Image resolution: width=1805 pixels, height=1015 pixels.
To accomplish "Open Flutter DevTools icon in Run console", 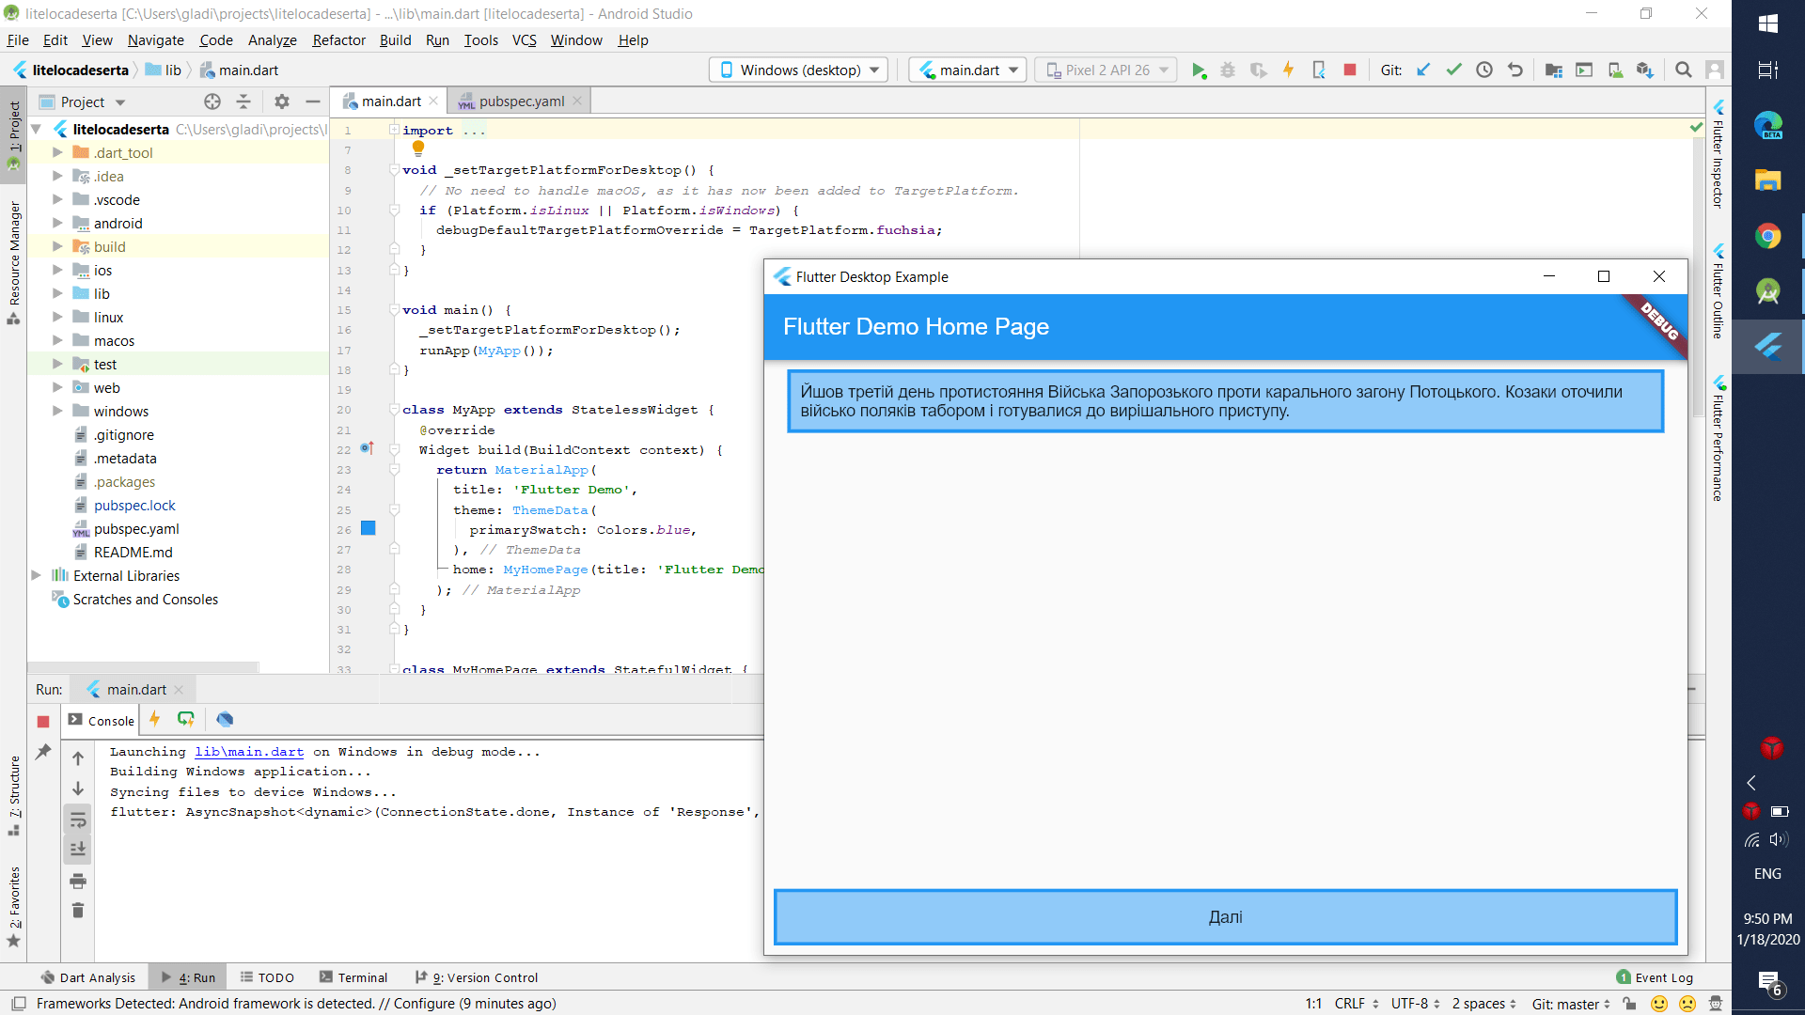I will click(225, 720).
